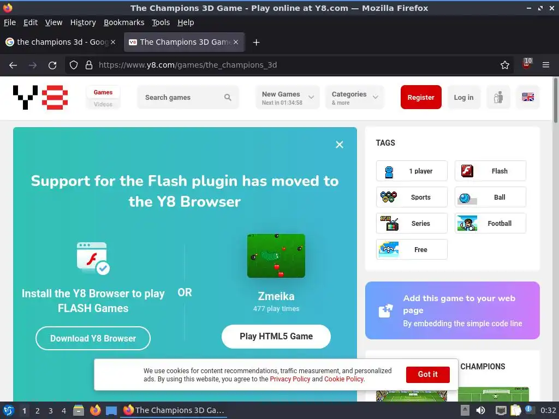Screen dimensions: 559x419
Task: Click the red Register button
Action: coord(421,97)
